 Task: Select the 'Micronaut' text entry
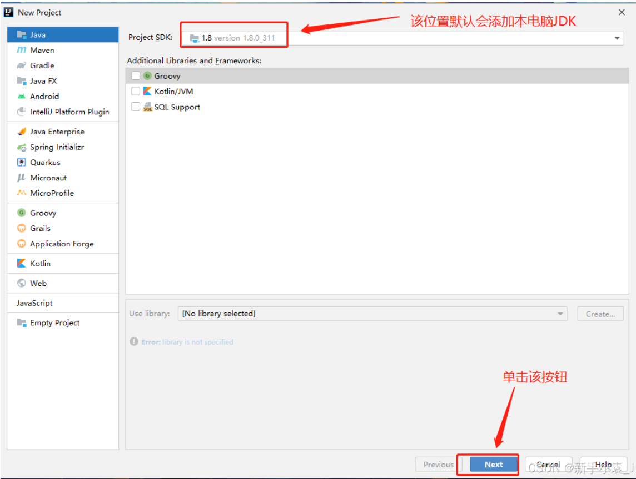click(x=49, y=178)
